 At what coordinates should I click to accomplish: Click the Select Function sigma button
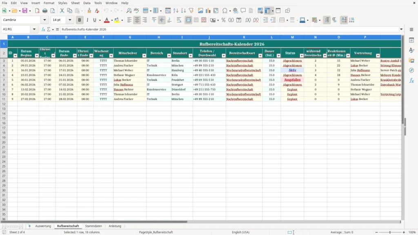click(x=49, y=29)
